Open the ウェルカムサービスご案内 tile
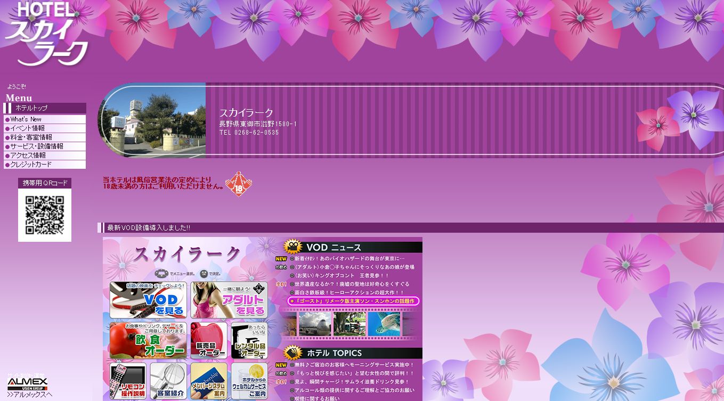724x401 pixels. pos(249,381)
